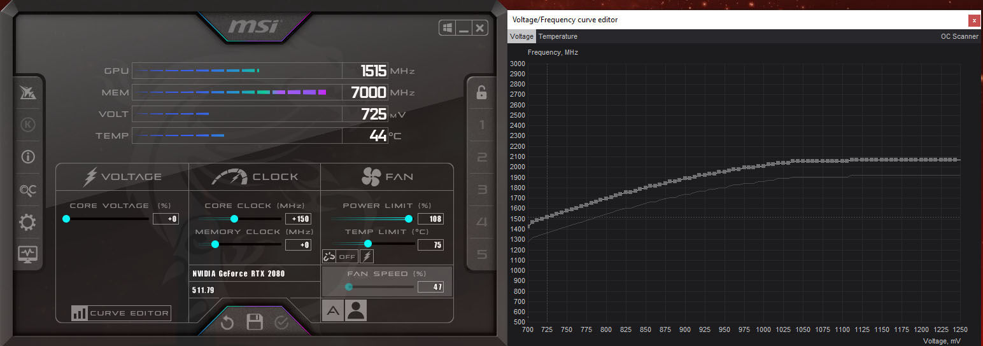
Task: Click the Windows startup icon
Action: [x=447, y=28]
